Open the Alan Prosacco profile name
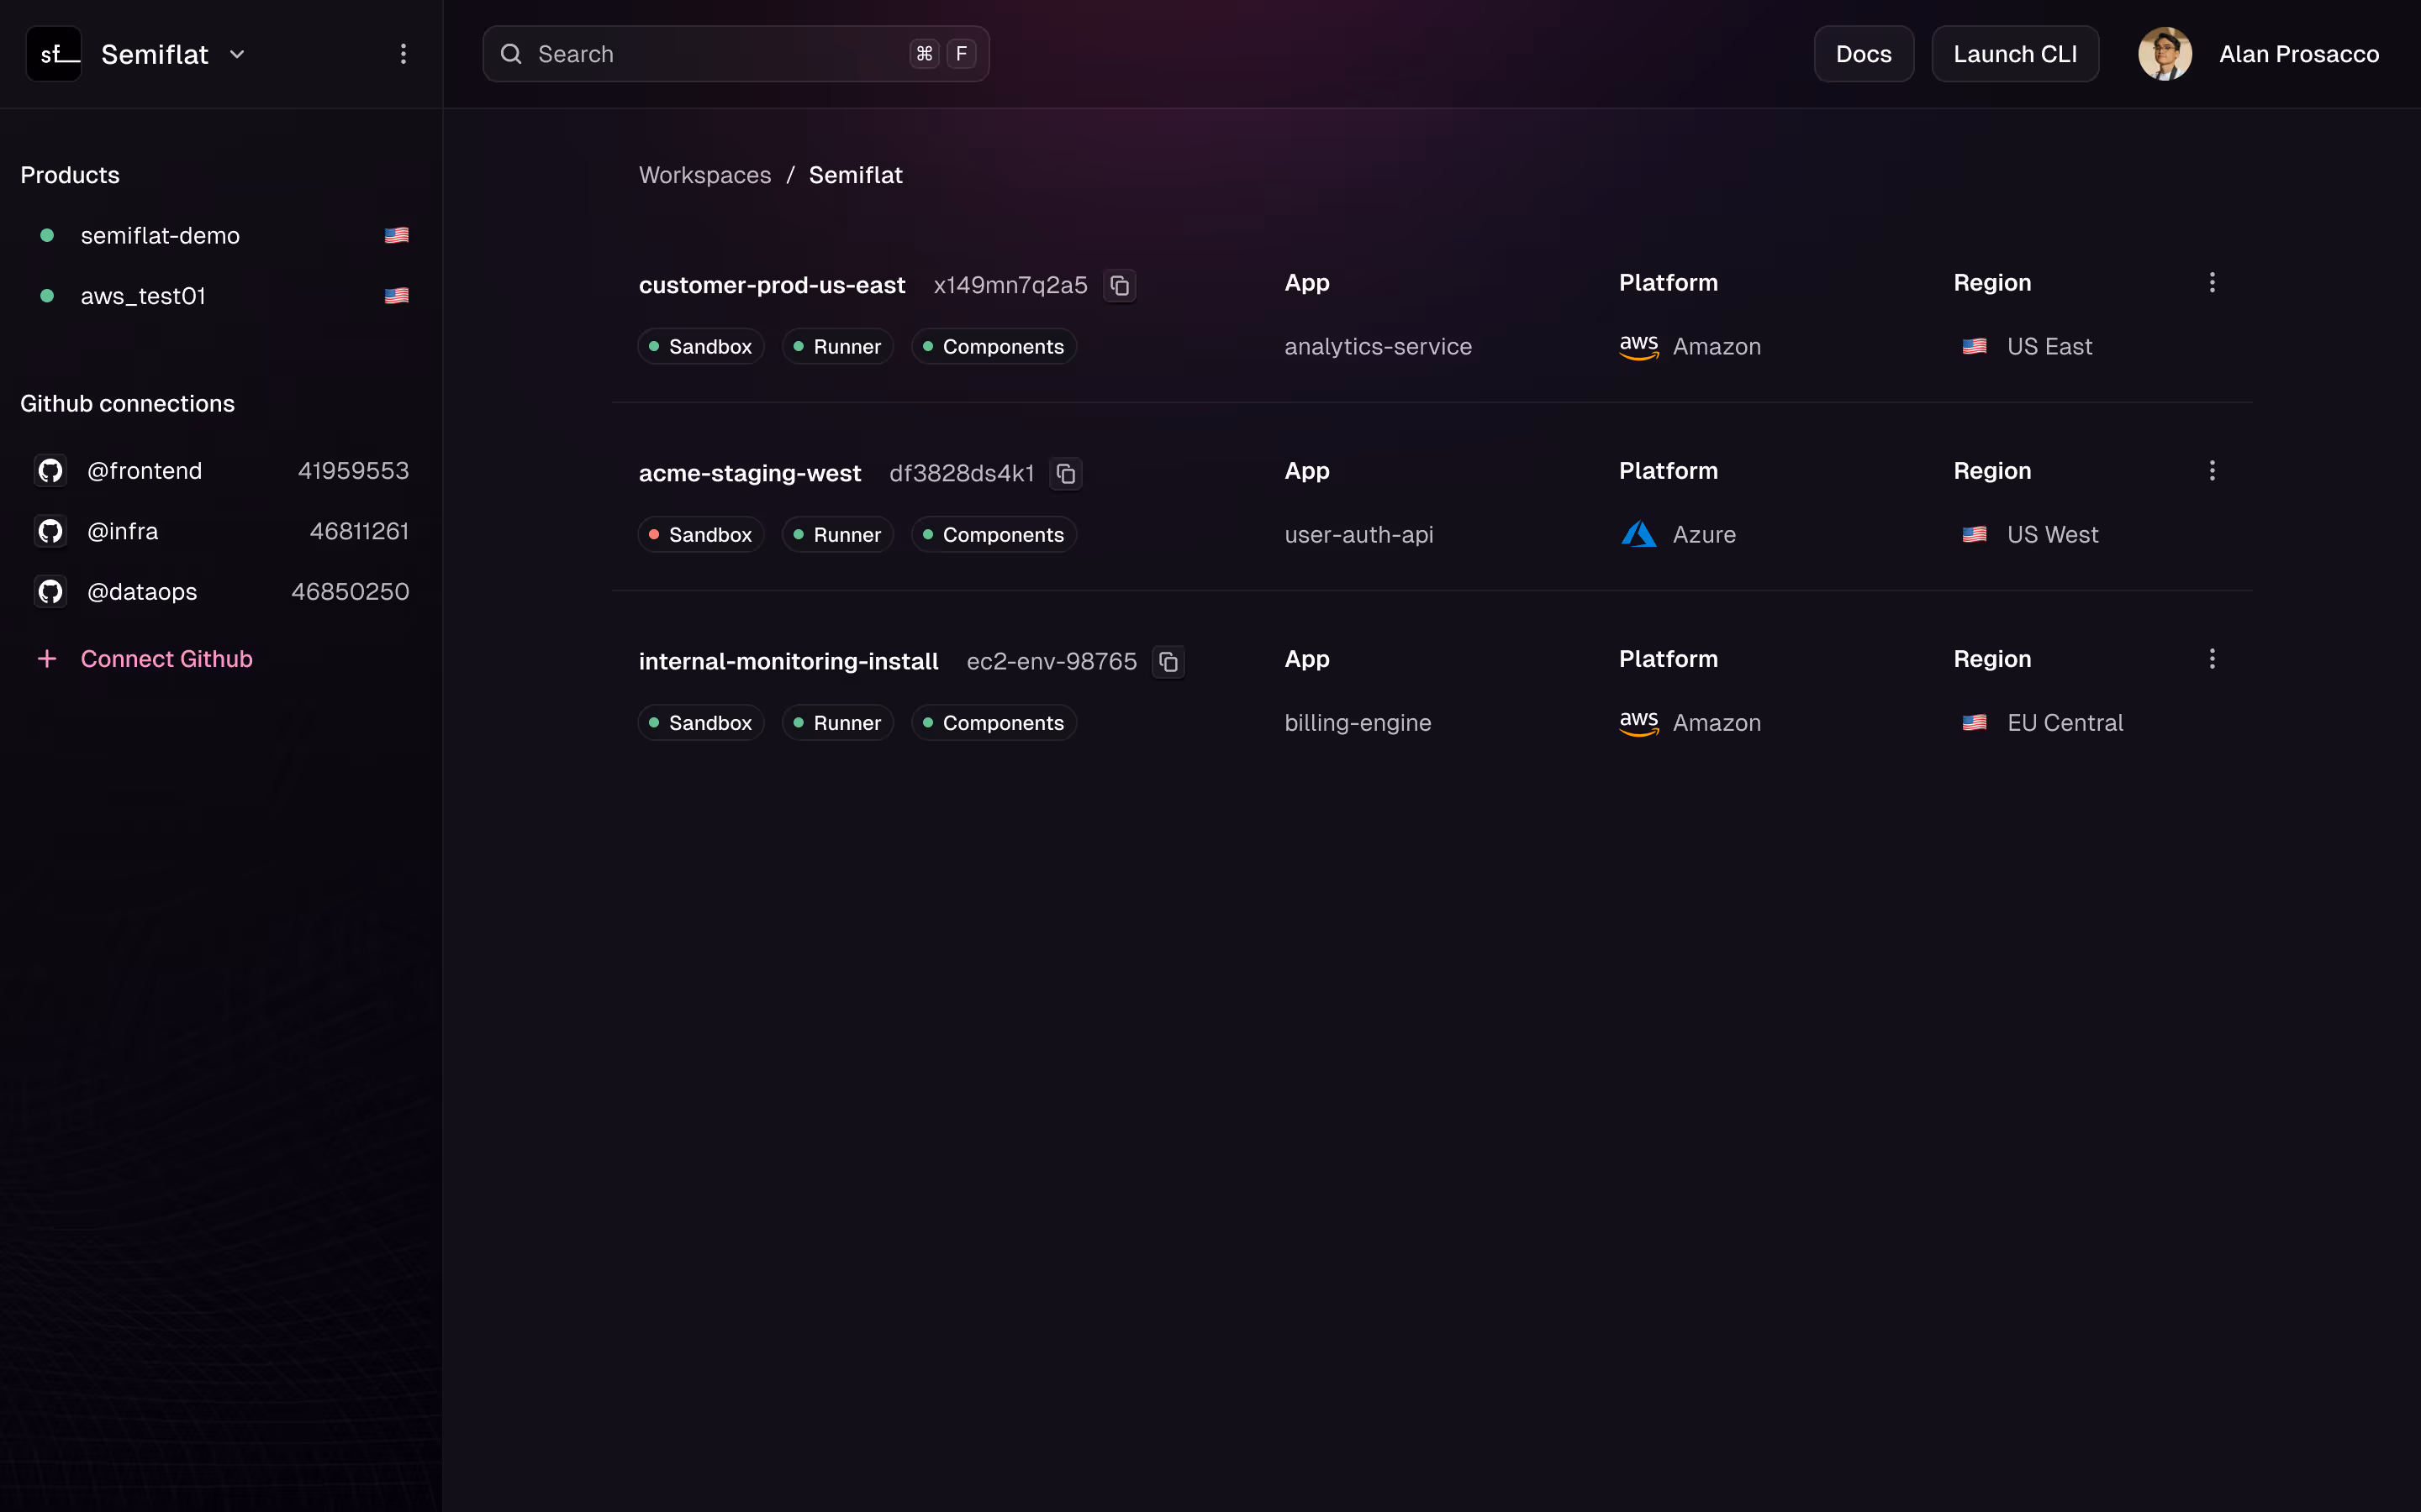Viewport: 2421px width, 1512px height. tap(2299, 54)
